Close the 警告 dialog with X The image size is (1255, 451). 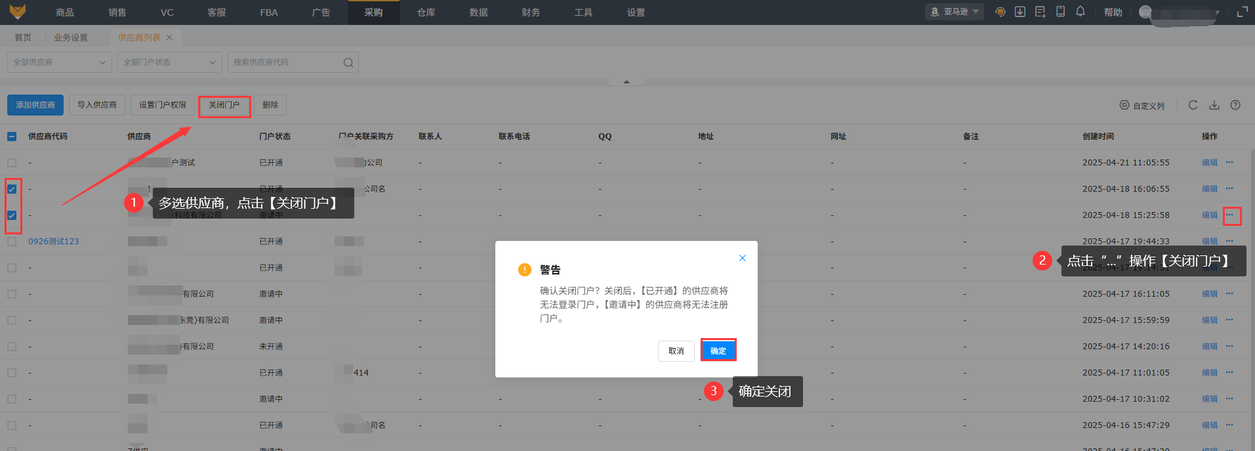coord(743,258)
